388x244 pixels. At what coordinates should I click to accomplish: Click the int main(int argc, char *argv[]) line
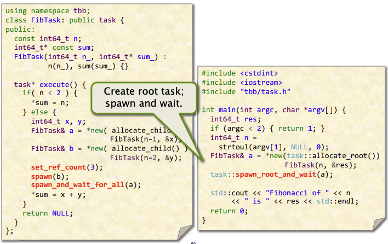(x=273, y=109)
